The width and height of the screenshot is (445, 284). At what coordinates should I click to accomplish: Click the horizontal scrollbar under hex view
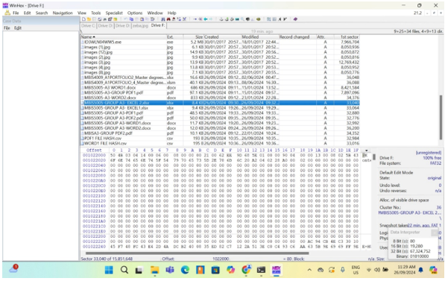(x=198, y=253)
